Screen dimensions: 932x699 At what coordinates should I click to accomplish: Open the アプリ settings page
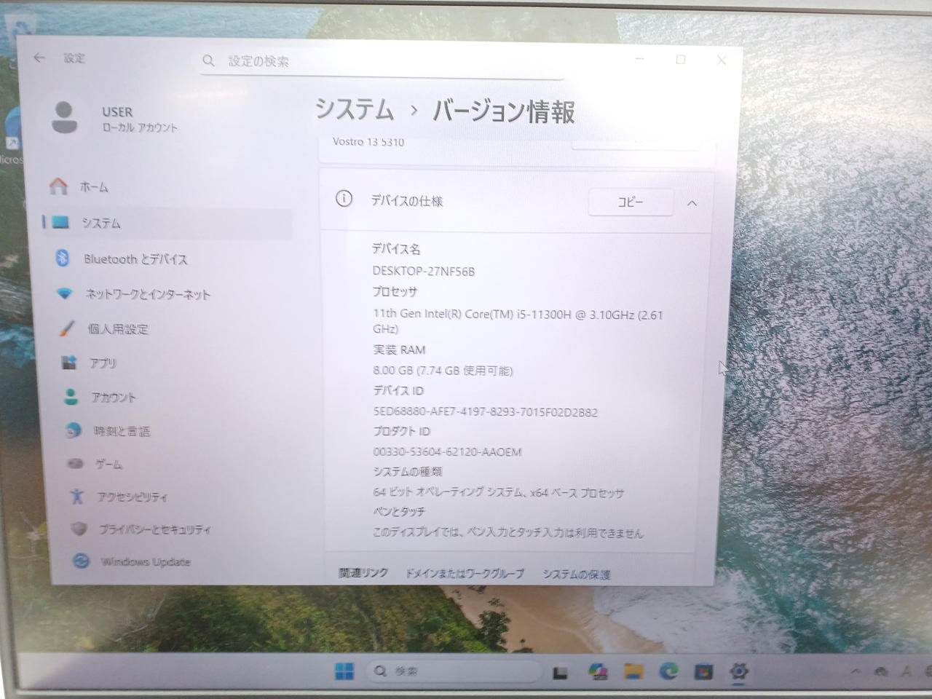point(103,363)
